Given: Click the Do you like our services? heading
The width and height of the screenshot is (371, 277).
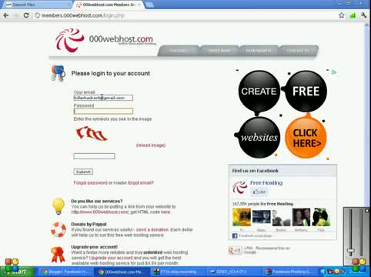Looking at the screenshot, I should pyautogui.click(x=97, y=201).
